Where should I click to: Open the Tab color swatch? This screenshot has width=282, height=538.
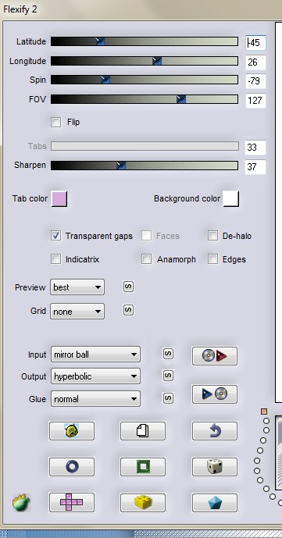pyautogui.click(x=59, y=199)
